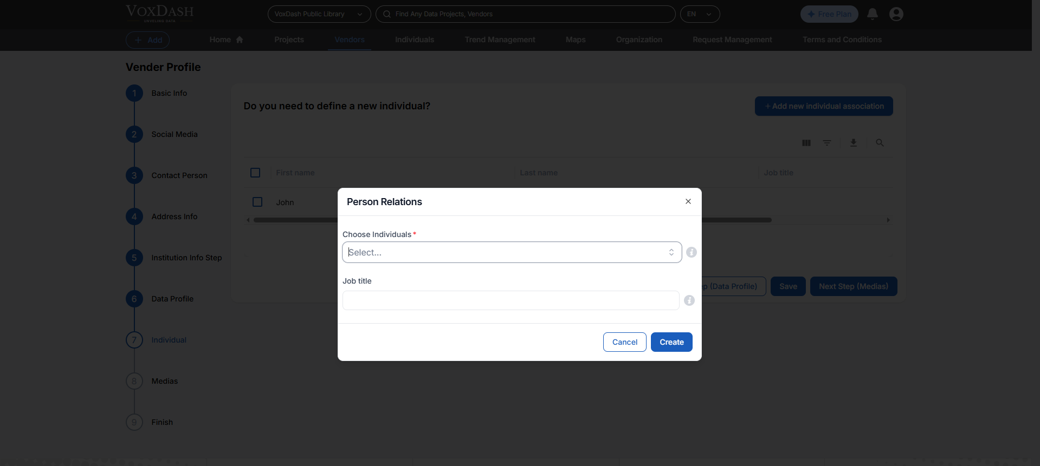
Task: Click the VoxDash logo
Action: pyautogui.click(x=160, y=14)
